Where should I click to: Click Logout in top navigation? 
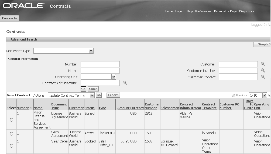click(x=180, y=11)
